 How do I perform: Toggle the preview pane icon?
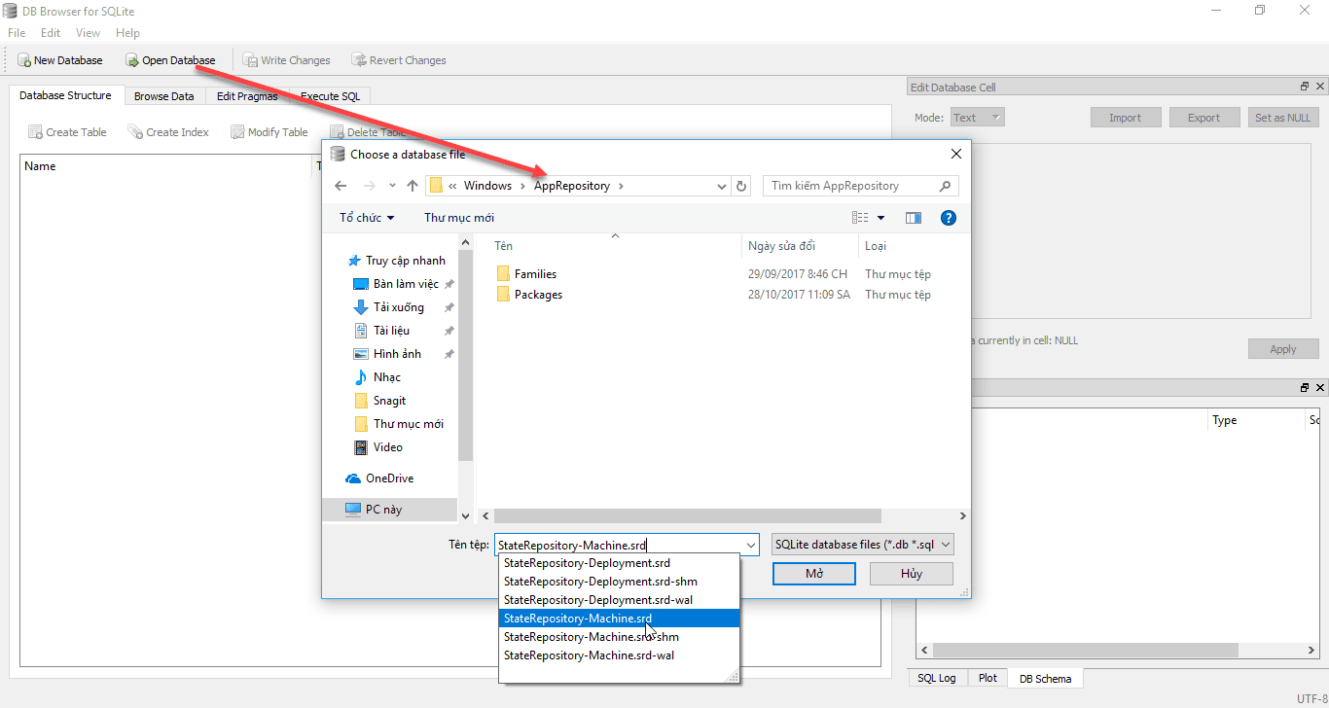[x=914, y=218]
